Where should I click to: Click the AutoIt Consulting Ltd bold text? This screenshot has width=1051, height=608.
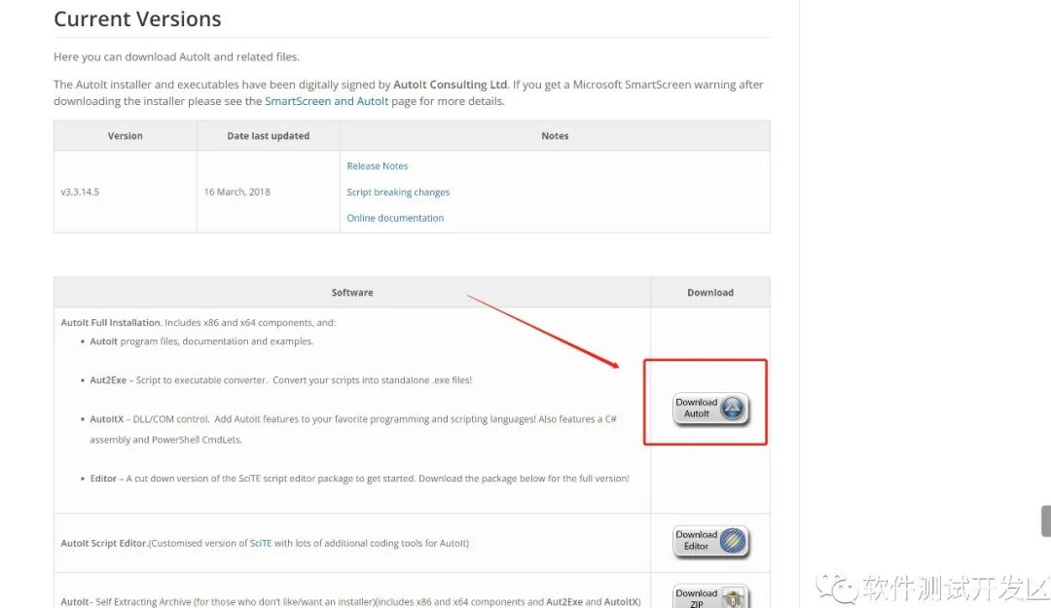pyautogui.click(x=450, y=85)
